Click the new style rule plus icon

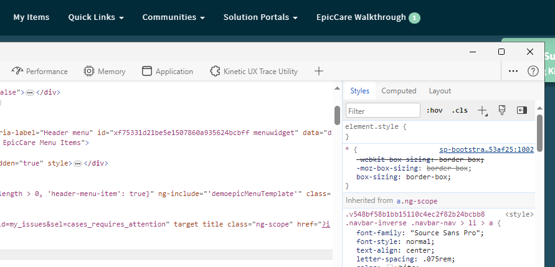coord(482,110)
